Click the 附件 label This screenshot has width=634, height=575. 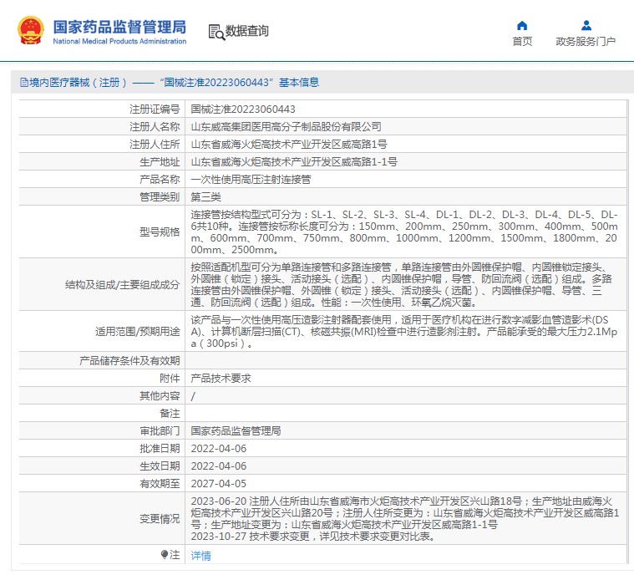click(170, 379)
